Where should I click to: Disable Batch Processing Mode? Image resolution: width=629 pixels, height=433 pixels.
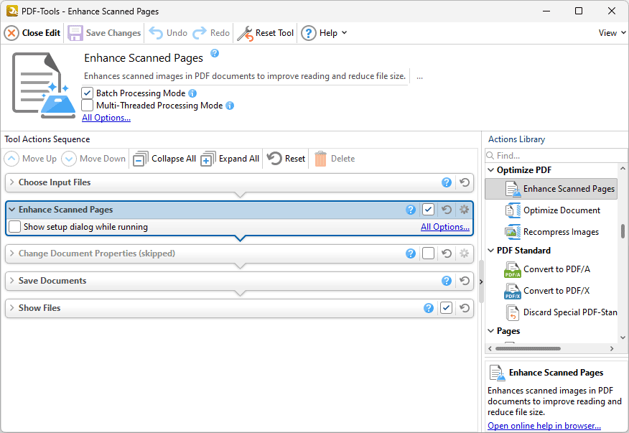(x=87, y=93)
